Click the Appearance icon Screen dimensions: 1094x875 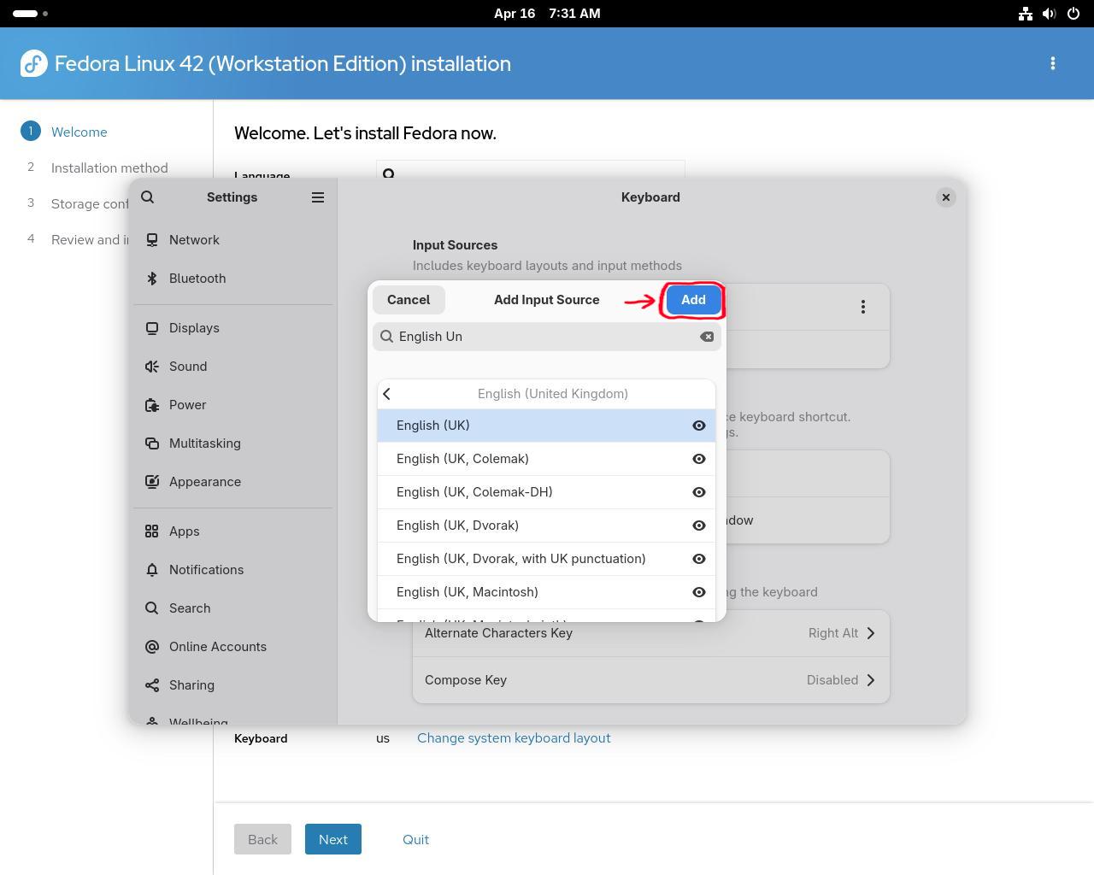pos(152,482)
